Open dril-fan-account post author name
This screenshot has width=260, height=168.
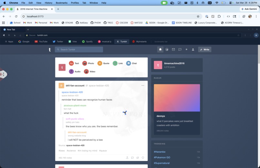75,85
